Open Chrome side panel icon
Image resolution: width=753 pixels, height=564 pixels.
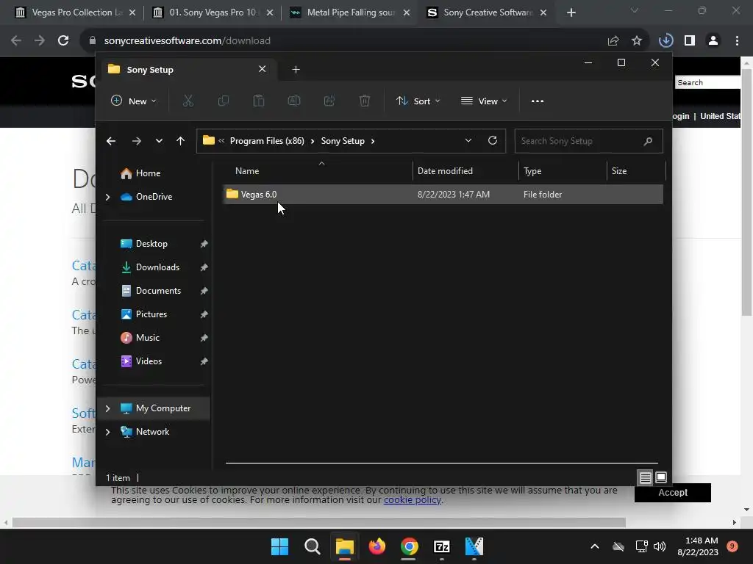[x=690, y=41]
